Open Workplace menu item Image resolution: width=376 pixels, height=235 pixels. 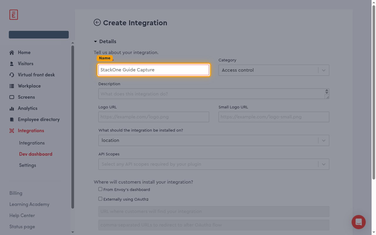[29, 86]
